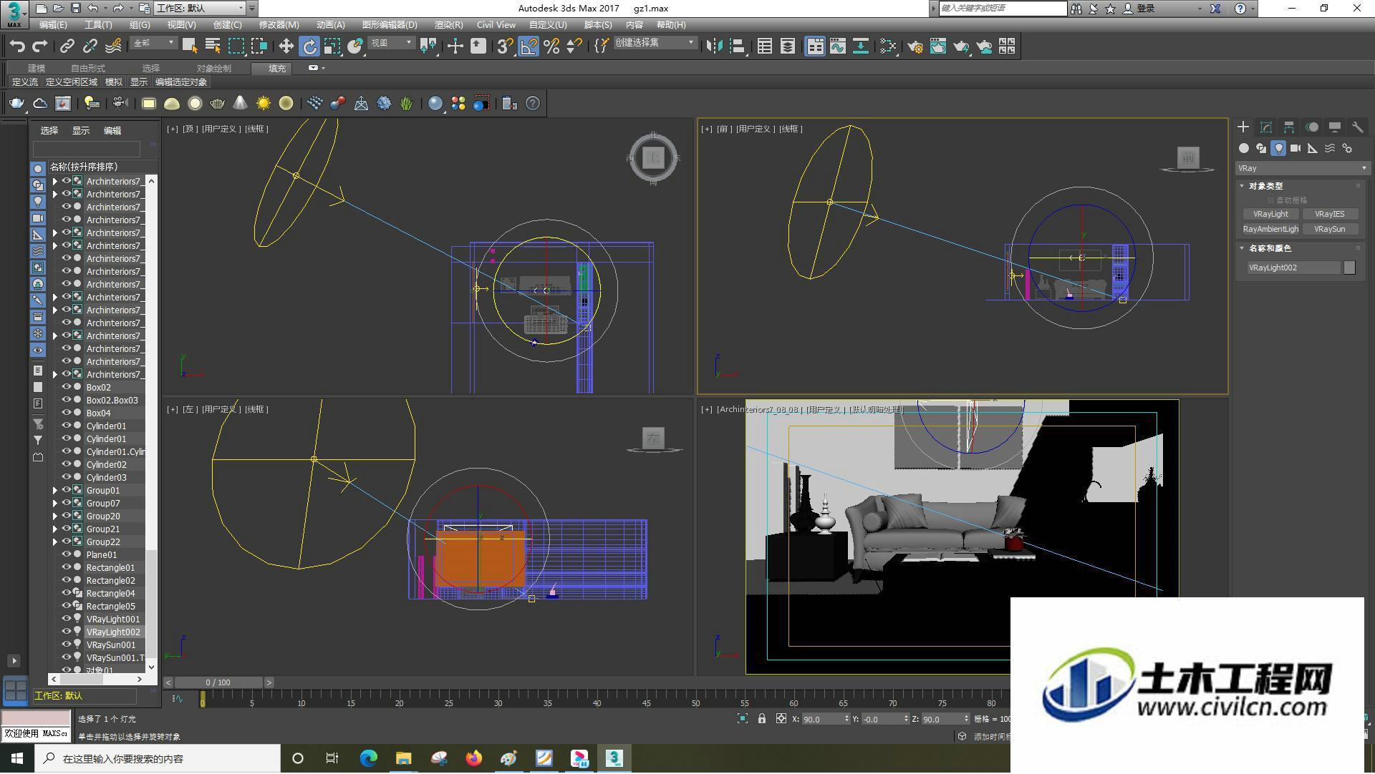Open the named selection sets dropdown
Image resolution: width=1375 pixels, height=774 pixels.
[x=655, y=43]
